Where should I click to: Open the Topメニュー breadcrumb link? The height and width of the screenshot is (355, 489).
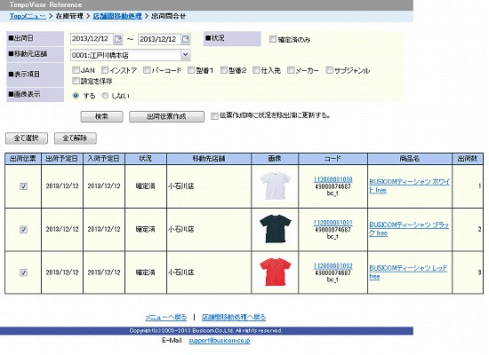pyautogui.click(x=28, y=16)
